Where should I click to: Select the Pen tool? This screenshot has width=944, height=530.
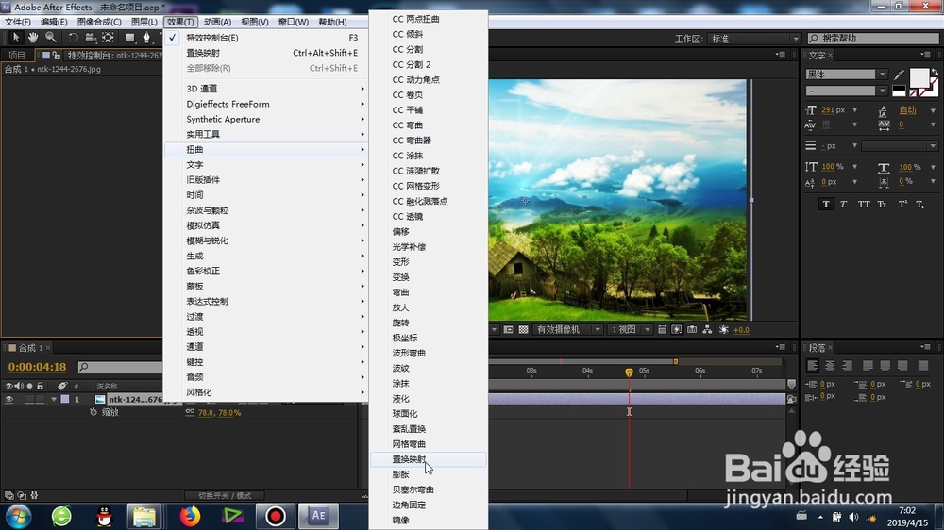pos(146,38)
